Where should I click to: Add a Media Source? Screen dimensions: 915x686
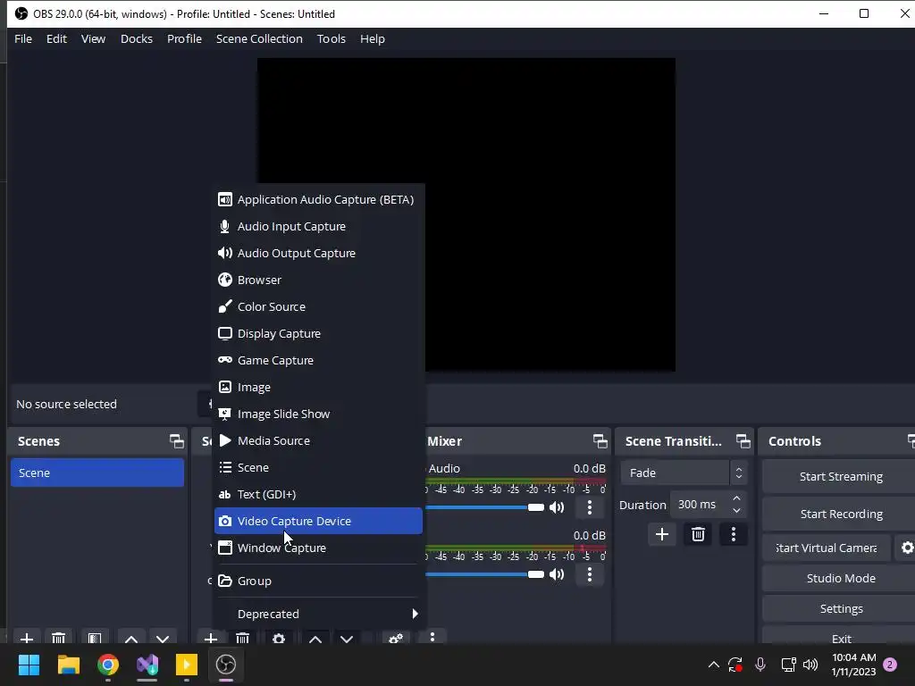tap(318, 441)
